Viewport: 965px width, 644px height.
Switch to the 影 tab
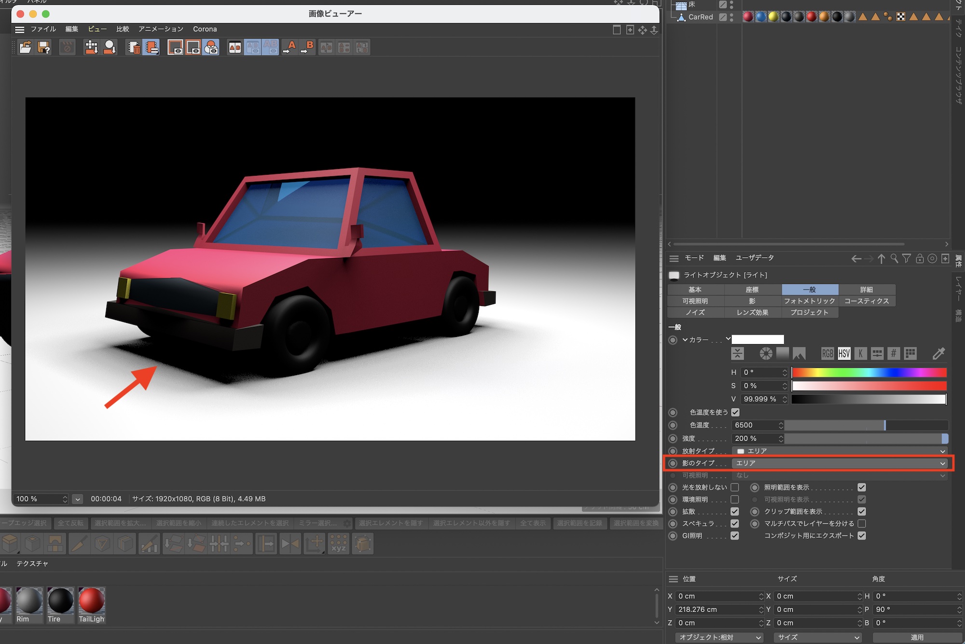pyautogui.click(x=752, y=301)
